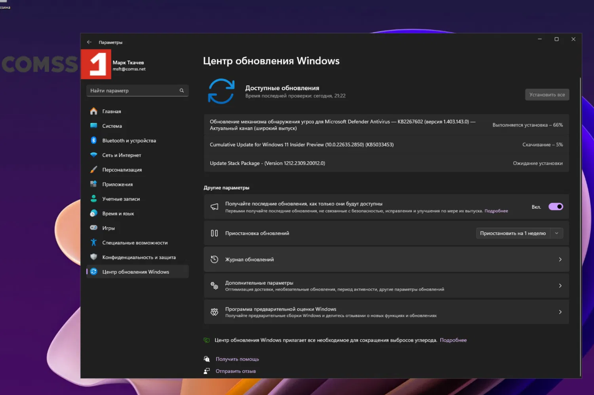Viewport: 594px width, 395px height.
Task: Open Подробнее link about latest updates
Action: (x=496, y=211)
